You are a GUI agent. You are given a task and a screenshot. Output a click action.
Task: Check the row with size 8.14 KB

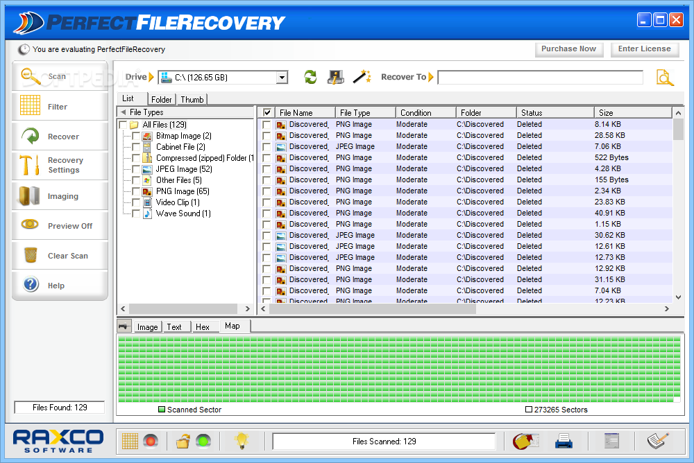tap(266, 124)
